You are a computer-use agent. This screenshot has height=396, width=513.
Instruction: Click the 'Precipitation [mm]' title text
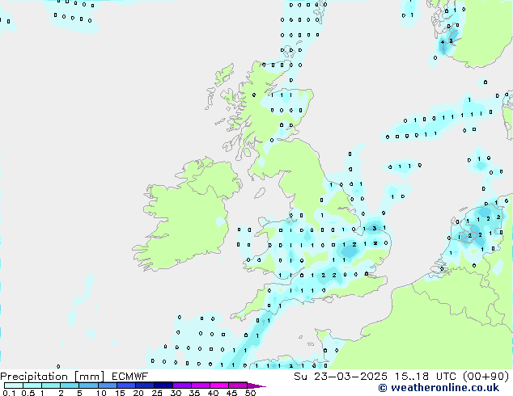(x=52, y=377)
